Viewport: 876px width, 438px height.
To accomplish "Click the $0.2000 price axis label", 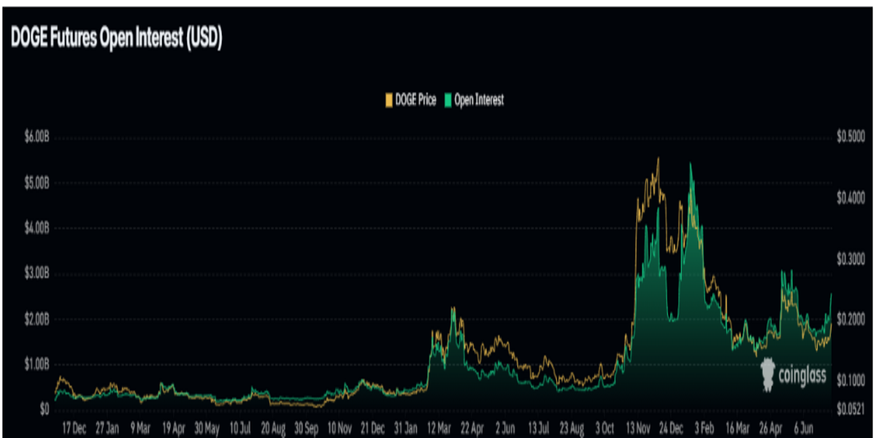I will [x=850, y=319].
